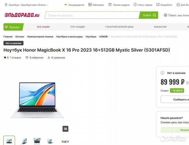The image size is (189, 145).
Task: Open the 3D view of the laptop
Action: point(65,129)
